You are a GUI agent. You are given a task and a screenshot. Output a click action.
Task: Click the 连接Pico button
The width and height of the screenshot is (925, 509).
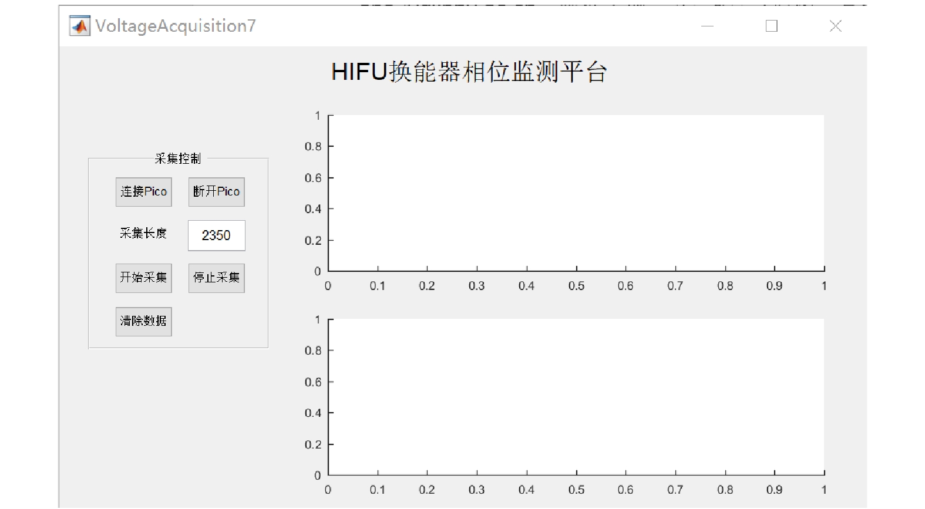tap(143, 192)
